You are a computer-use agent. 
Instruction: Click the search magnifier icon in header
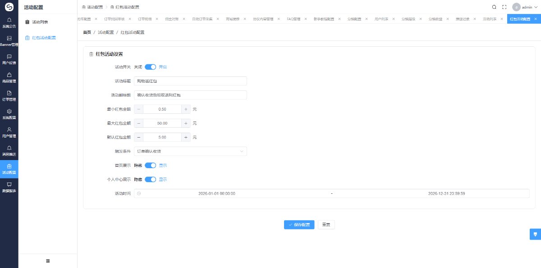pyautogui.click(x=494, y=7)
